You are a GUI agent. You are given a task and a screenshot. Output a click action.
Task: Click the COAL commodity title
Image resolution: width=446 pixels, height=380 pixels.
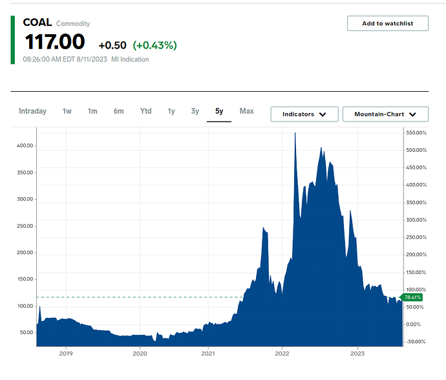tap(37, 23)
